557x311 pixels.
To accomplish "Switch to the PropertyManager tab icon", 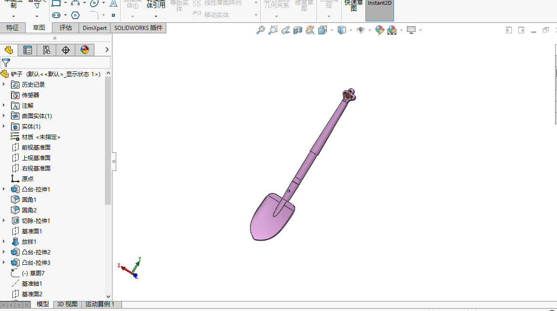I will [27, 50].
